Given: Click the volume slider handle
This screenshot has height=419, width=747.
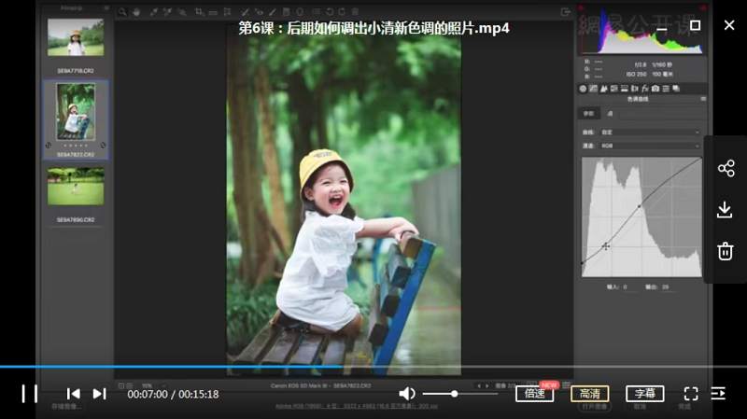Looking at the screenshot, I should coord(455,394).
